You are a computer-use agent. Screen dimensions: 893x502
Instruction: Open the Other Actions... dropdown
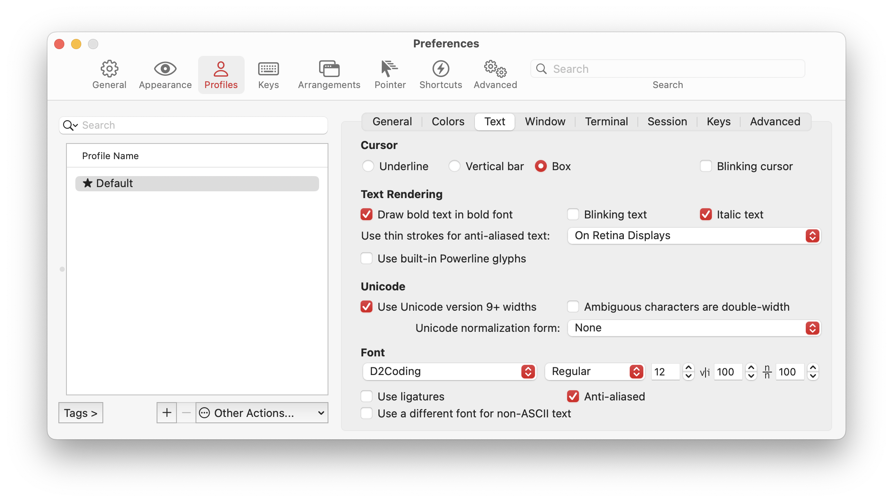pyautogui.click(x=262, y=413)
